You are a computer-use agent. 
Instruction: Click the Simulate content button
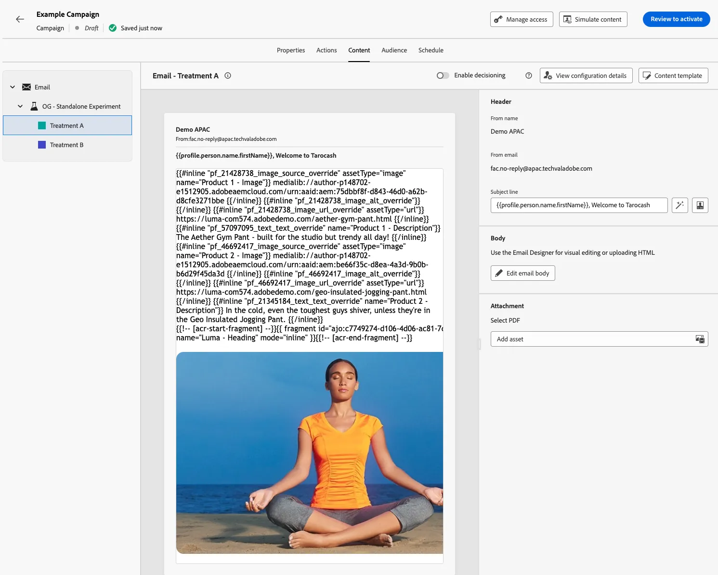pos(593,19)
